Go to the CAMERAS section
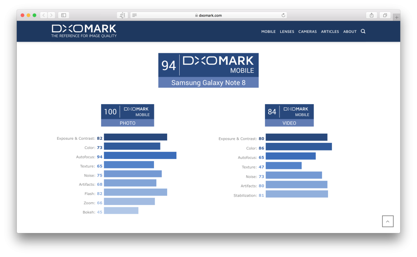The height and width of the screenshot is (257, 417). click(x=307, y=32)
